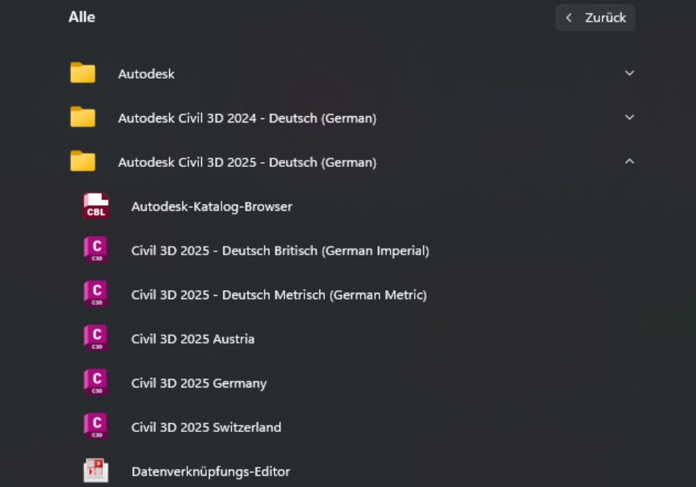Open Civil 3D 2025 Switzerland label
The image size is (696, 487).
tap(206, 427)
